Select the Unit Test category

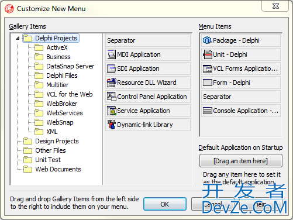point(48,160)
